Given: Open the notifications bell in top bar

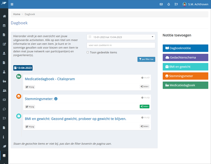Looking at the screenshot, I should click(169, 4).
